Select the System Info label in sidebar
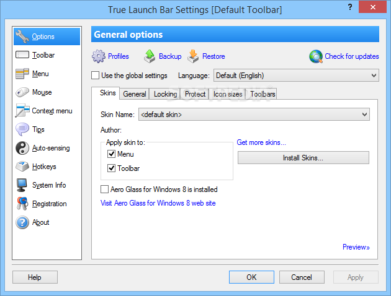 [49, 185]
